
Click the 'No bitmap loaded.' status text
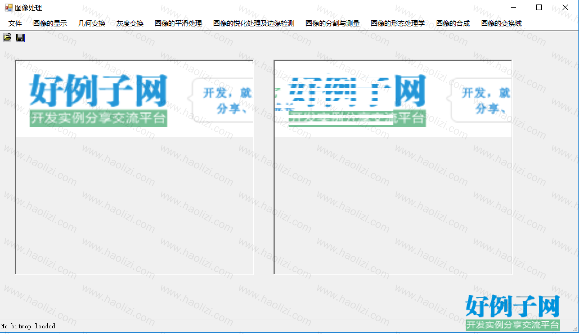point(29,326)
